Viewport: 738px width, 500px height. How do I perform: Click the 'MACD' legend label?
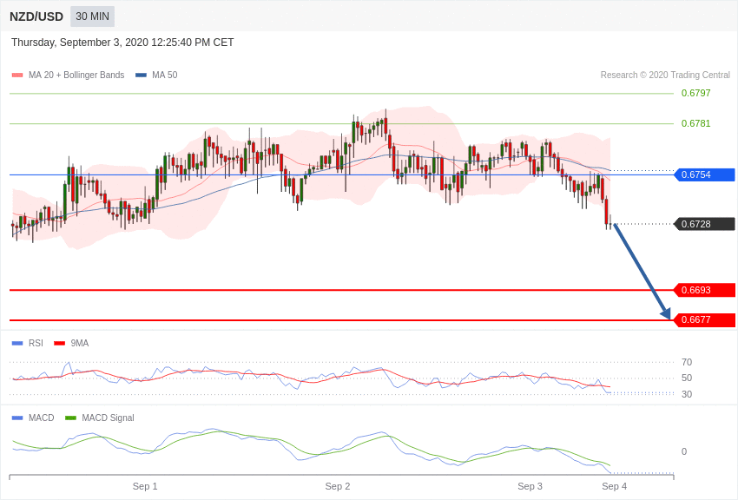[42, 418]
